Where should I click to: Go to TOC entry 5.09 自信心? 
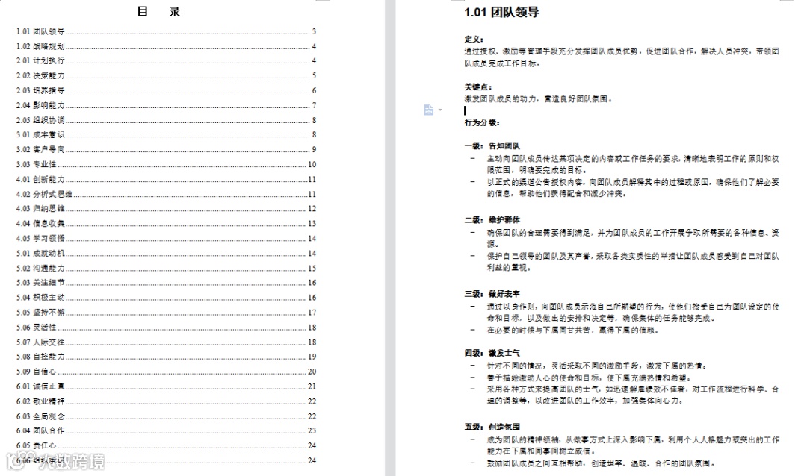pyautogui.click(x=166, y=372)
